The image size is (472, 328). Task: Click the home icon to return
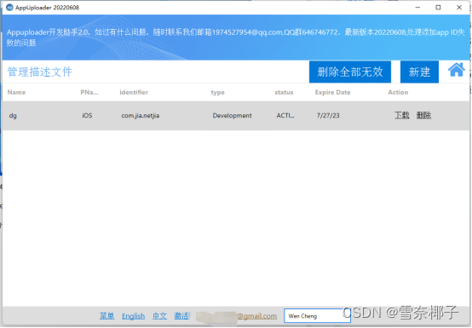click(x=457, y=70)
